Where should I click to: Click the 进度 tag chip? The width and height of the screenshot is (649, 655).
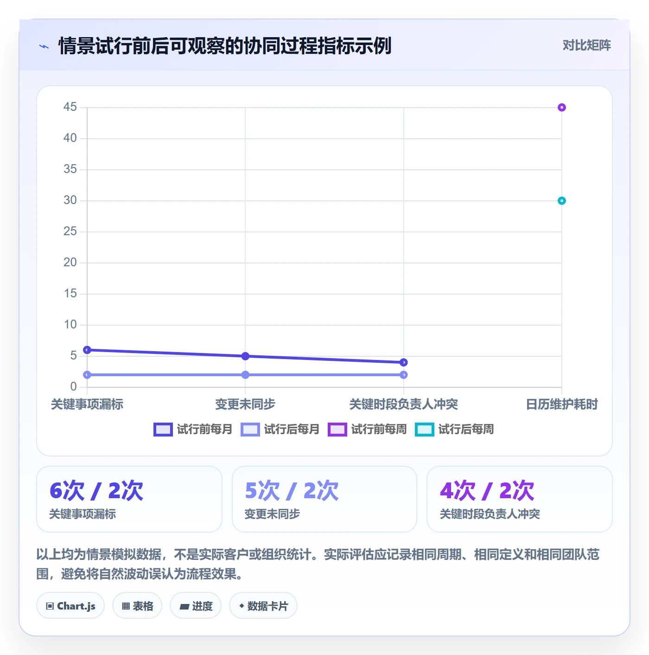click(196, 606)
